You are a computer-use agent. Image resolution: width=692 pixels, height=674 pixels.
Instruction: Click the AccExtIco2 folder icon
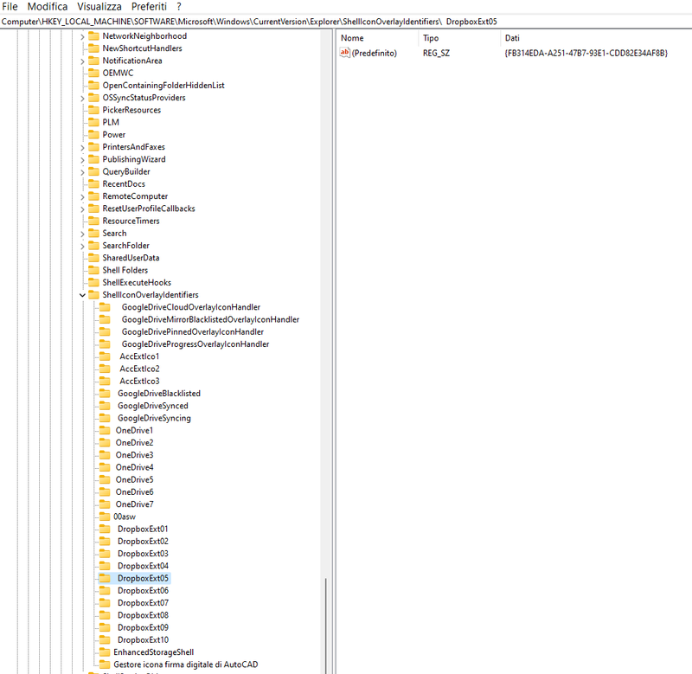click(106, 369)
